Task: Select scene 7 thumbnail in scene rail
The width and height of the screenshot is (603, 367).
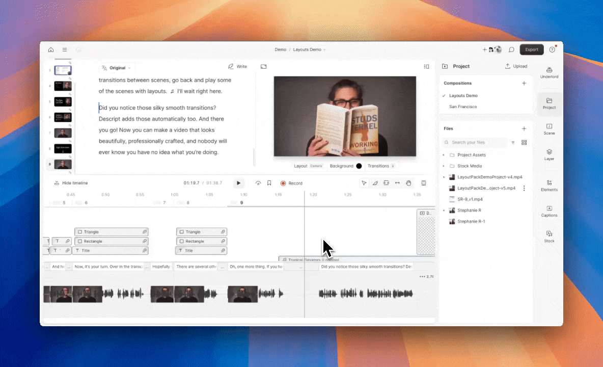Action: coord(63,133)
